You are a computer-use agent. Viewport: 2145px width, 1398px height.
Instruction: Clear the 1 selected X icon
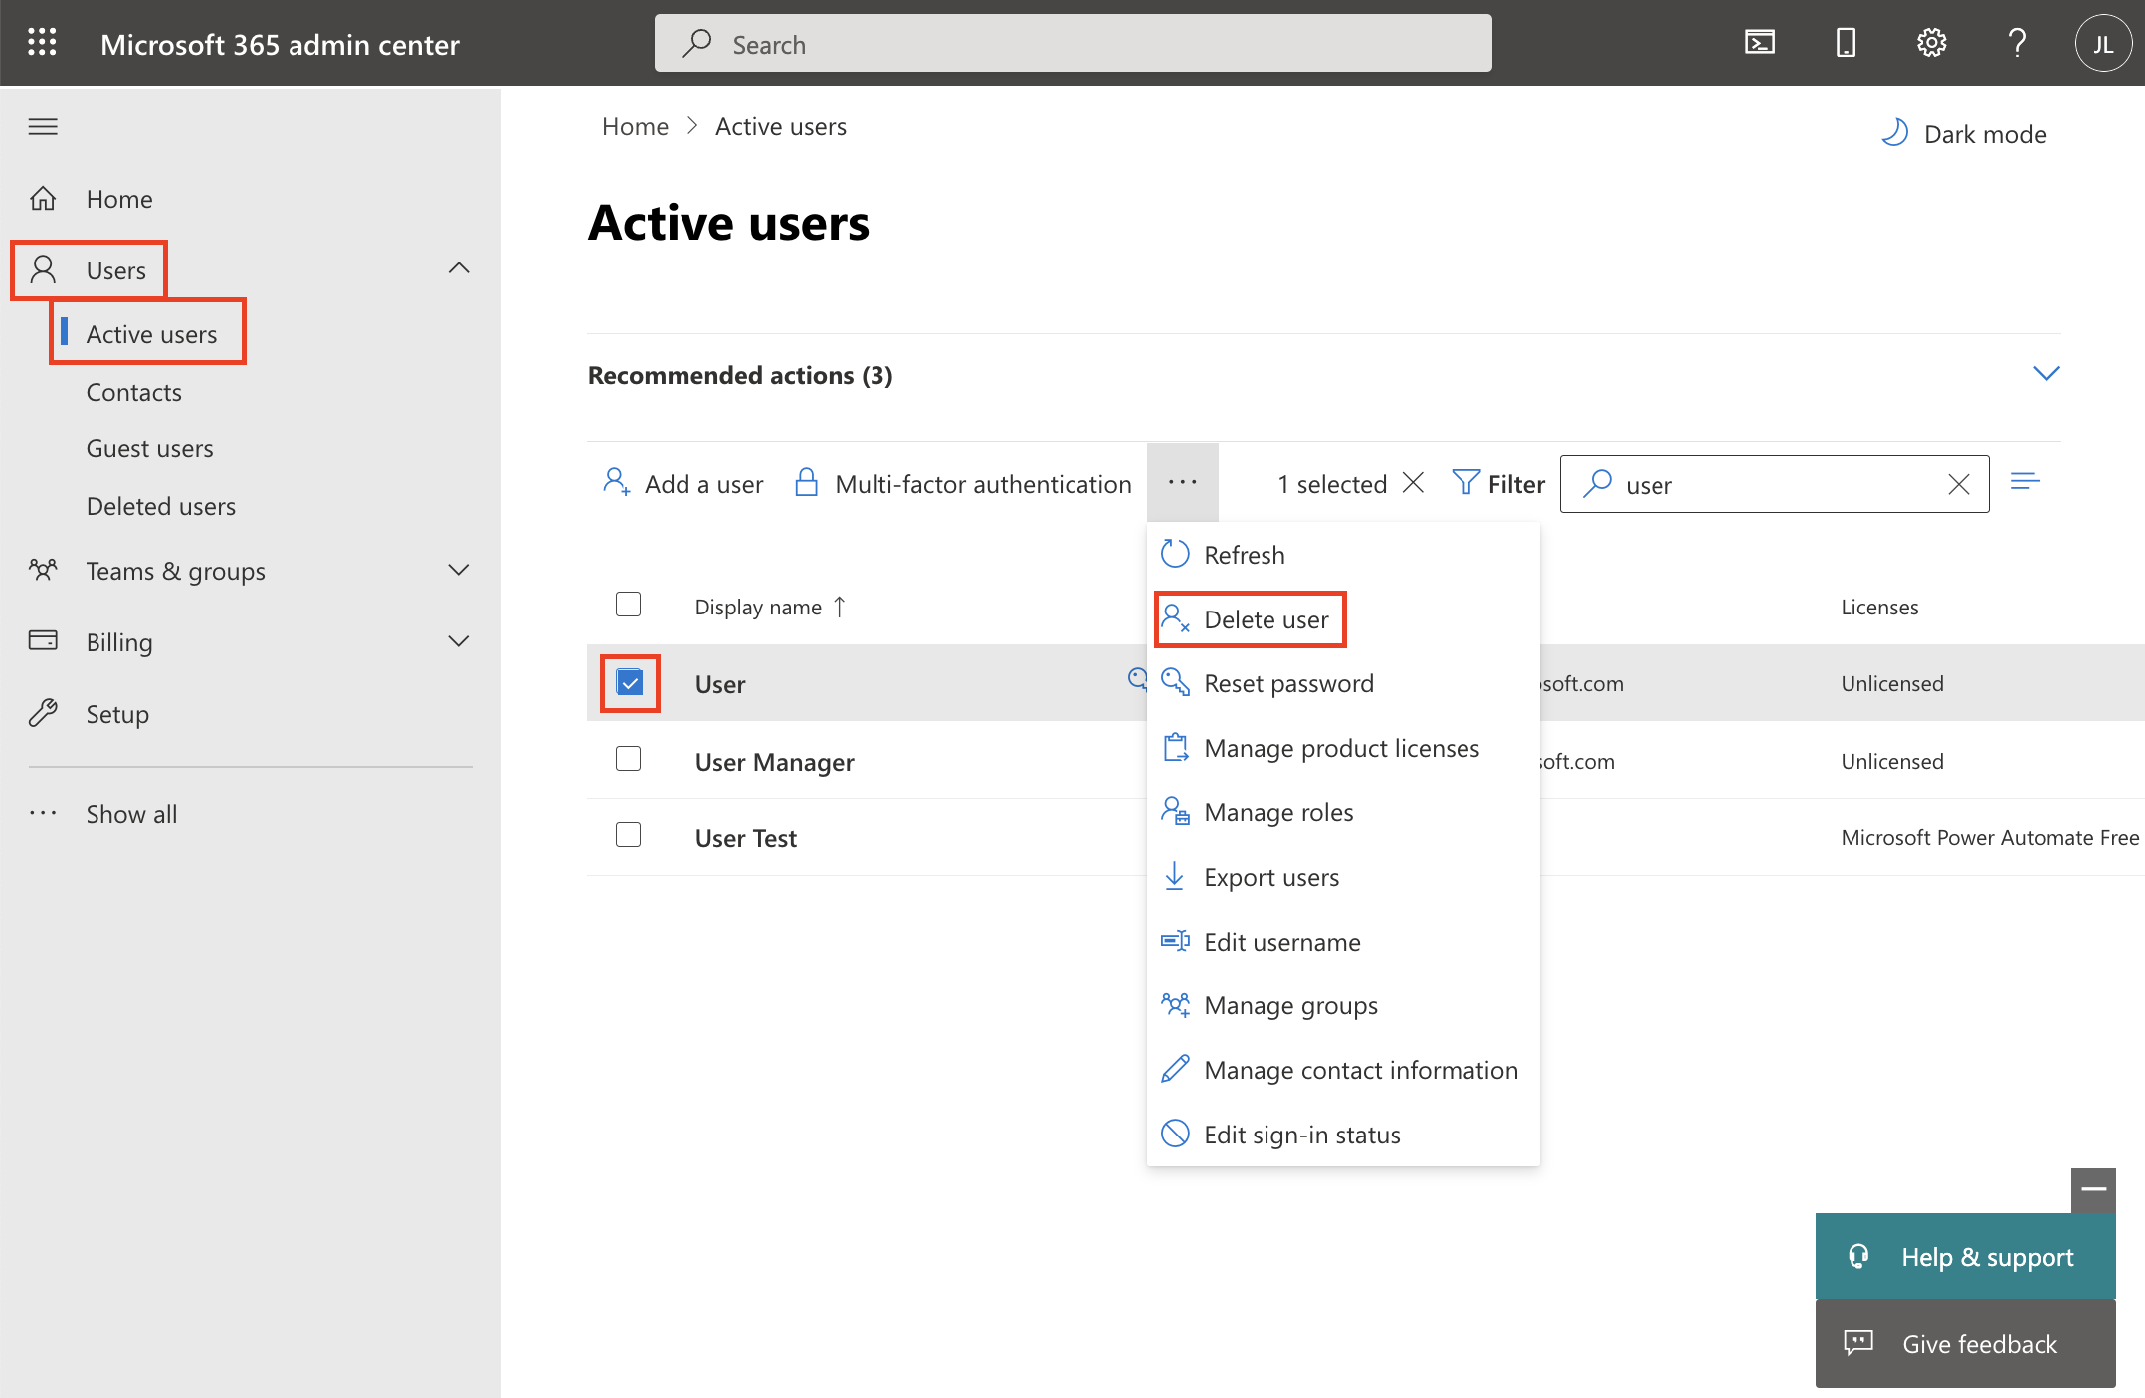tap(1413, 483)
